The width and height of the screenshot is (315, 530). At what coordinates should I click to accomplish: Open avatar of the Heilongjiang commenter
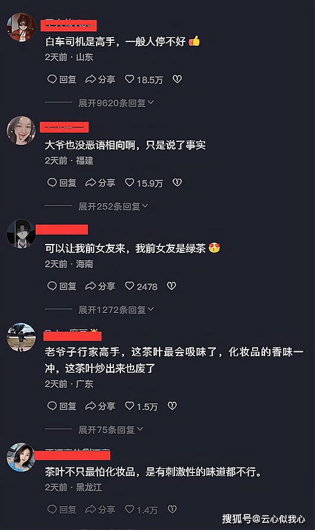21,457
